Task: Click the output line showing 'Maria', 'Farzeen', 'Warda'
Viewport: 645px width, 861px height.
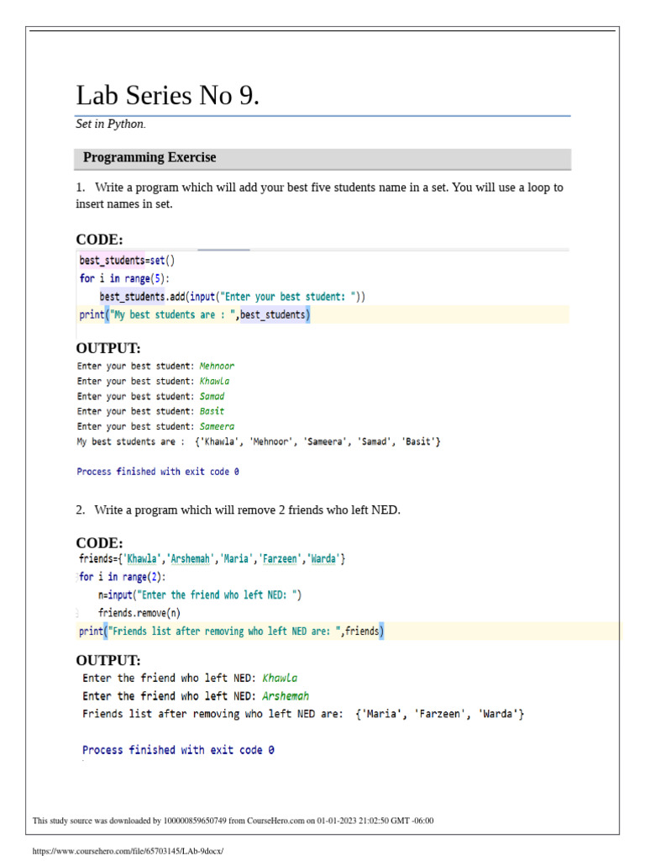Action: pyautogui.click(x=304, y=714)
